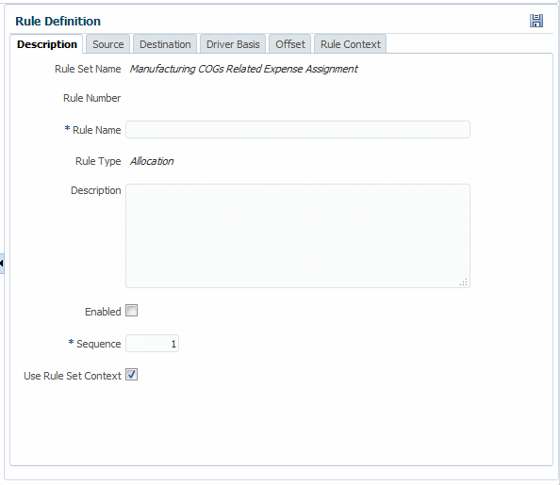Switch to the Destination tab

pyautogui.click(x=165, y=44)
